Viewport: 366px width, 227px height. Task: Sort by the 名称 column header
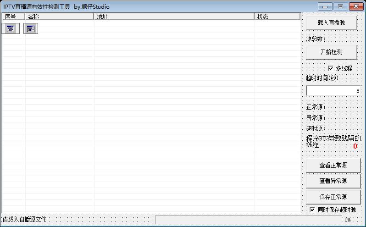click(x=60, y=17)
